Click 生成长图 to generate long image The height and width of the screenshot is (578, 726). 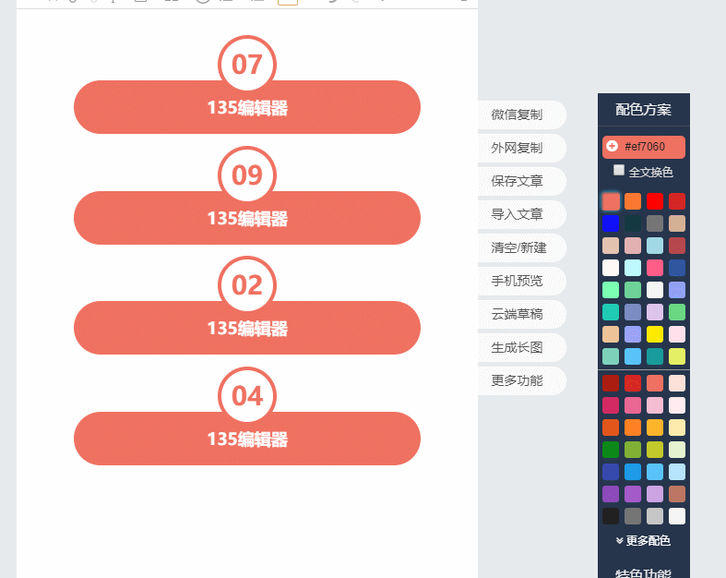pos(518,347)
